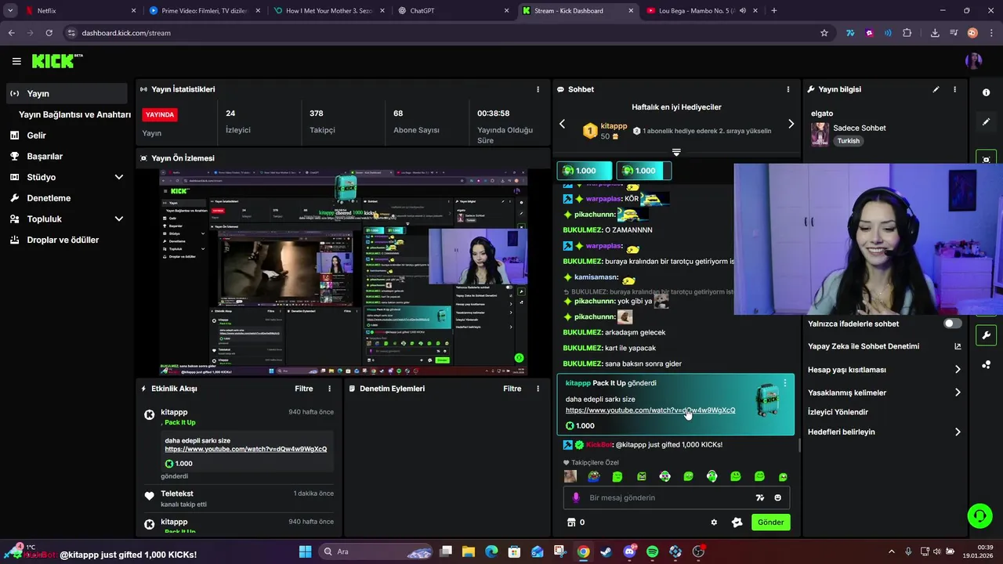Switch to the Netflix browser tab
The height and width of the screenshot is (564, 1003).
click(74, 11)
